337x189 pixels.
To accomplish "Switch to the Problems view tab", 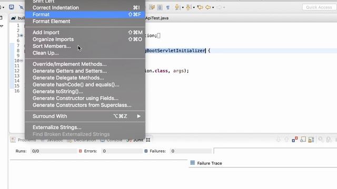I will (x=24, y=140).
